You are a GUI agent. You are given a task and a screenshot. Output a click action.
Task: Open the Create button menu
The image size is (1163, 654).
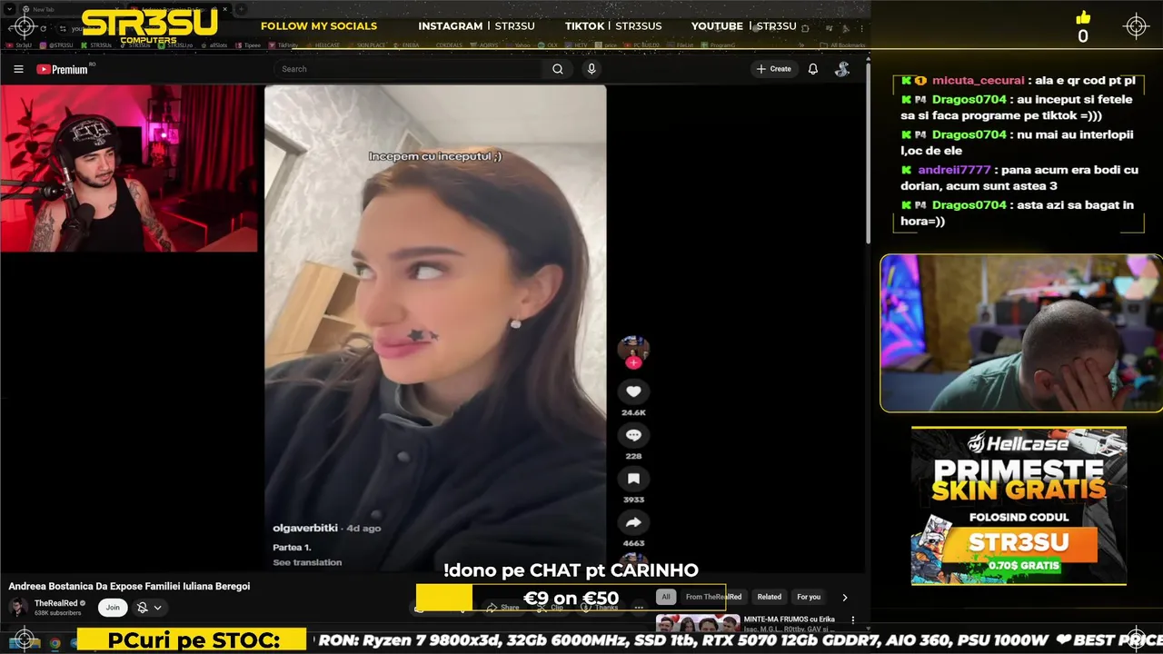pos(773,69)
